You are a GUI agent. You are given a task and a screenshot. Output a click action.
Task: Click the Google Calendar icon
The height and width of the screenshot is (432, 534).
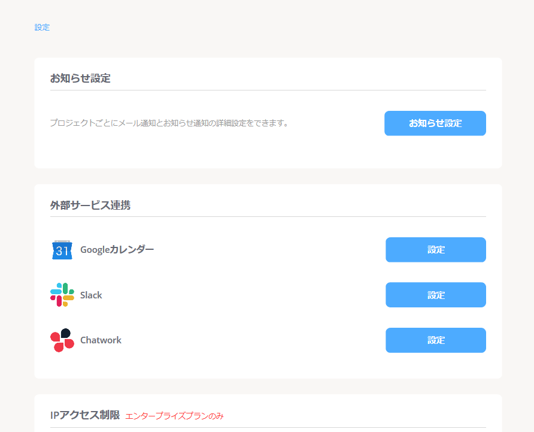tap(62, 250)
